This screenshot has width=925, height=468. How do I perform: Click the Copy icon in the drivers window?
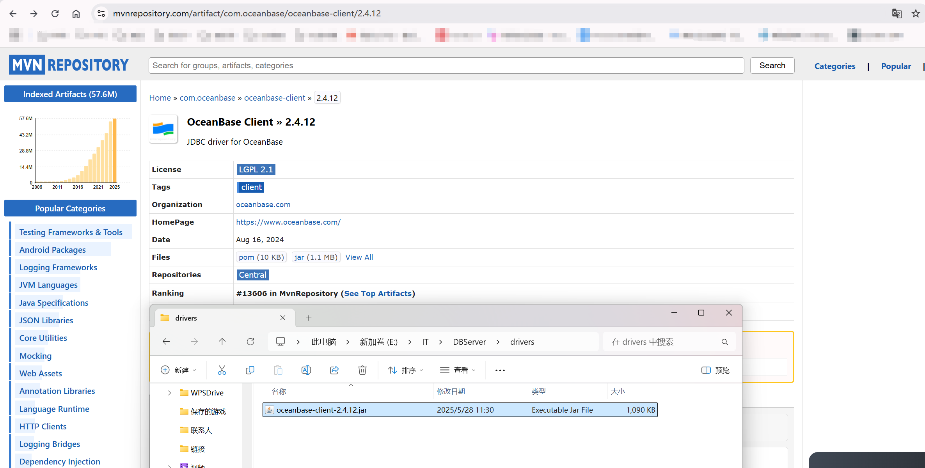coord(250,370)
